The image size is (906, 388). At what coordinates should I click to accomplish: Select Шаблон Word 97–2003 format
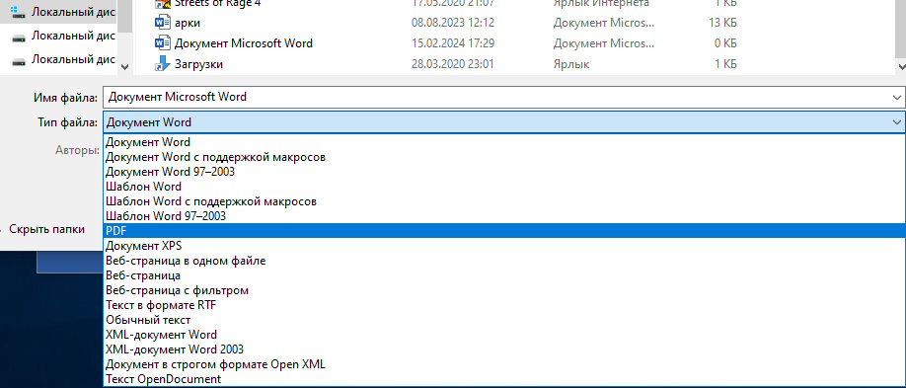coord(504,216)
